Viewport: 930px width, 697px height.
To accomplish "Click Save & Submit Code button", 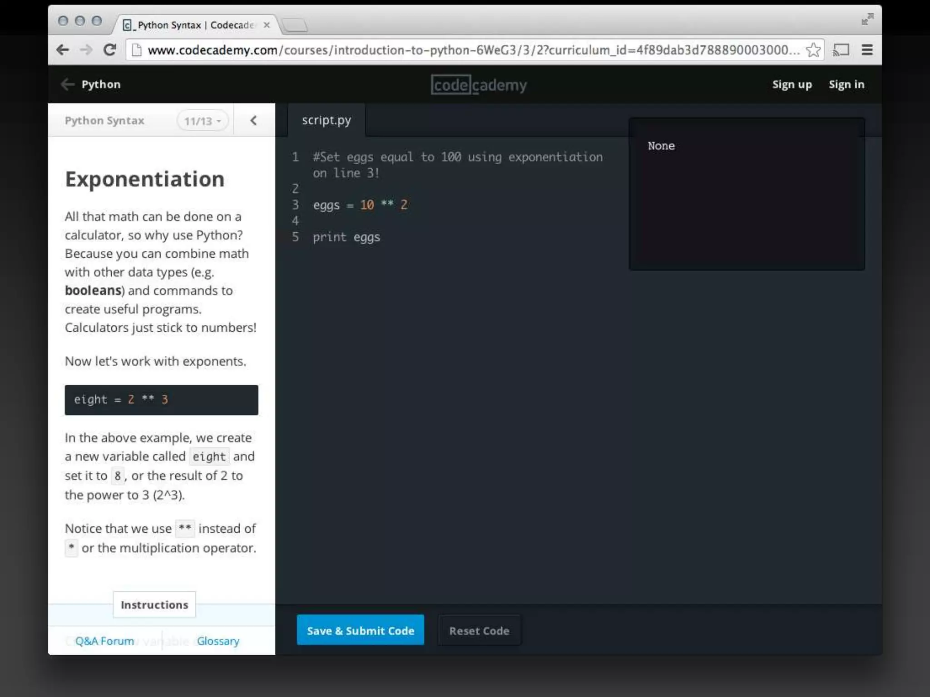I will 360,630.
